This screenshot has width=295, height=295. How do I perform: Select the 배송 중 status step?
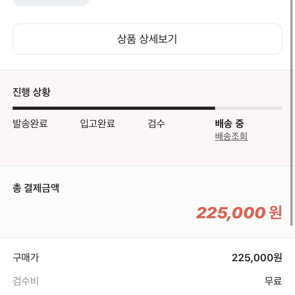(x=229, y=124)
